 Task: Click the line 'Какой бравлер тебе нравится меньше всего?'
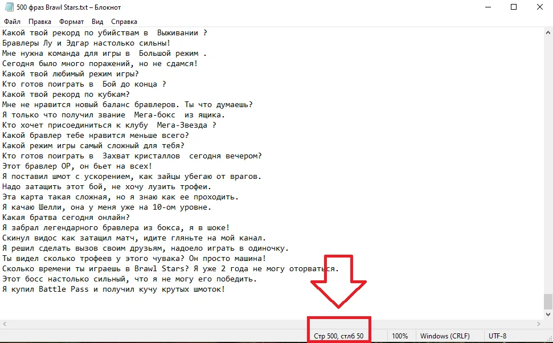click(96, 135)
